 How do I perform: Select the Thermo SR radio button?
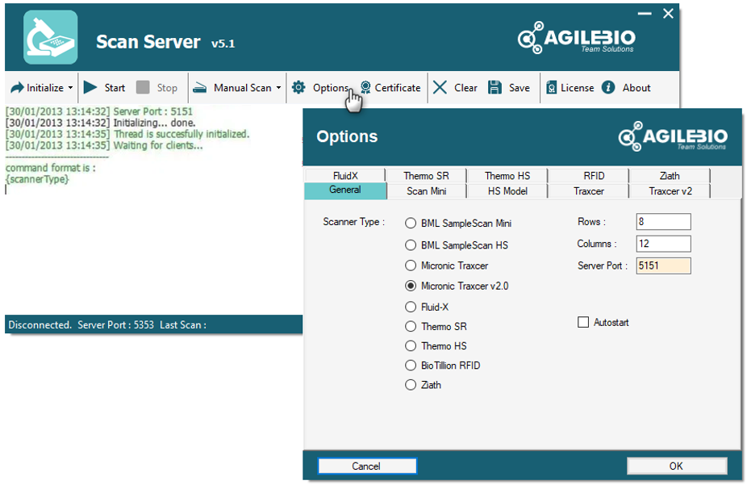[410, 326]
